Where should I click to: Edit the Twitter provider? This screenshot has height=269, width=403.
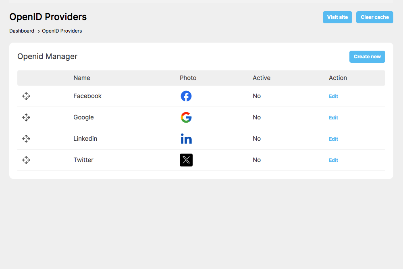[333, 160]
